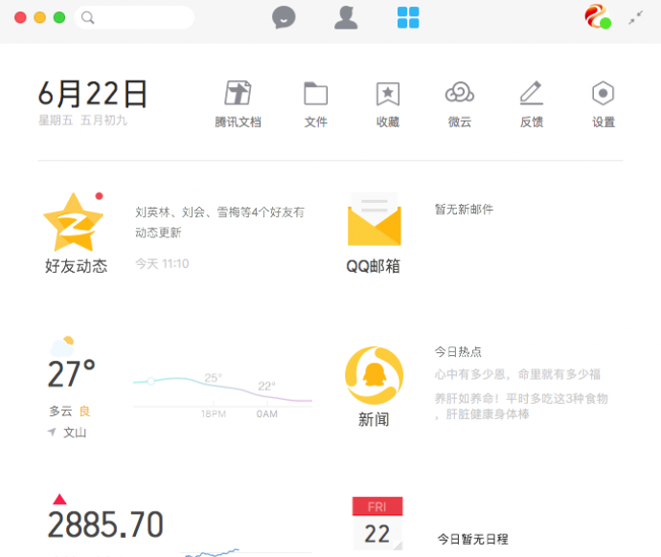Click the red notification dot on Qzone star

pyautogui.click(x=99, y=196)
